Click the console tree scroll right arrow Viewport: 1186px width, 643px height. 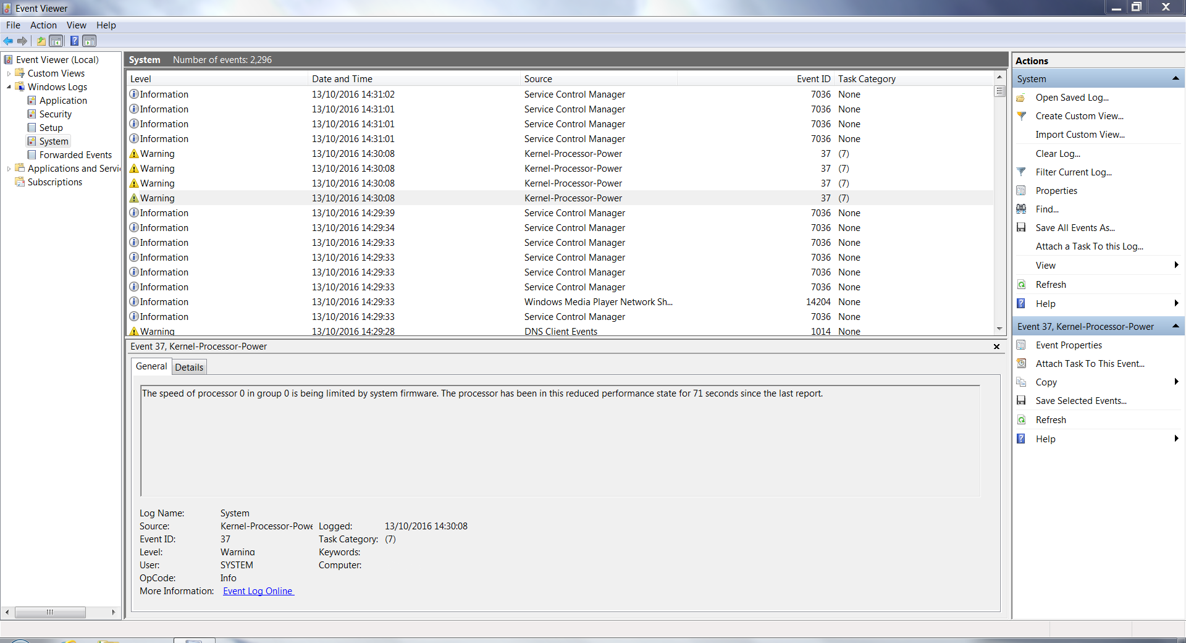[x=114, y=612]
